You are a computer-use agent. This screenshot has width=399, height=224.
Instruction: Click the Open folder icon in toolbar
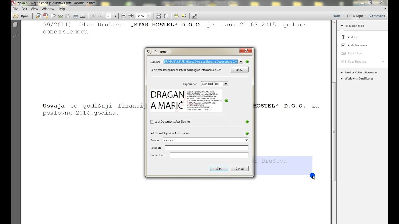(16, 16)
